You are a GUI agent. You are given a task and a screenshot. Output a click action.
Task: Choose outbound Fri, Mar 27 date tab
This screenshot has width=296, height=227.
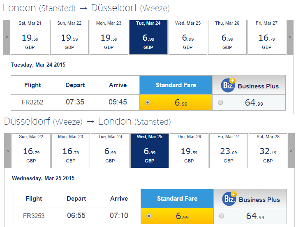click(266, 37)
